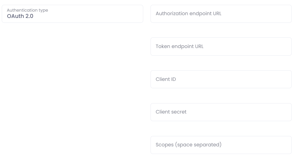Viewport: 297px width, 158px height.
Task: Click the OAuth 2.0 selected value
Action: click(20, 16)
